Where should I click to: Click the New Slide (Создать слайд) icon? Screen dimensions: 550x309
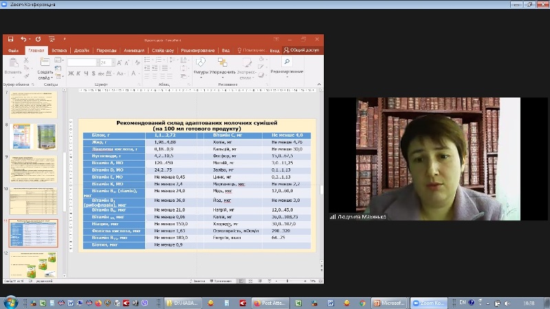(x=45, y=63)
